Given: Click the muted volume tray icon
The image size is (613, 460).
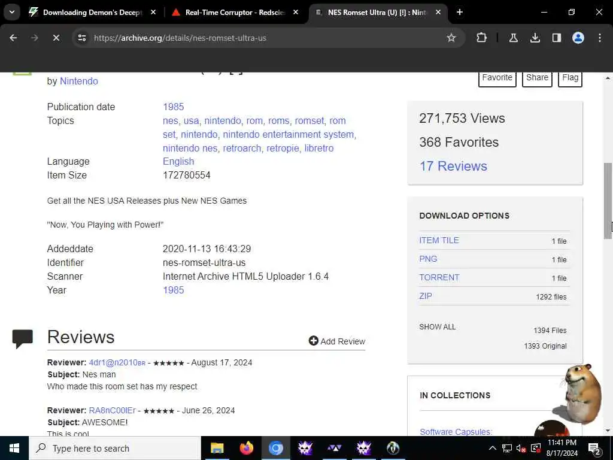Looking at the screenshot, I should 521,448.
